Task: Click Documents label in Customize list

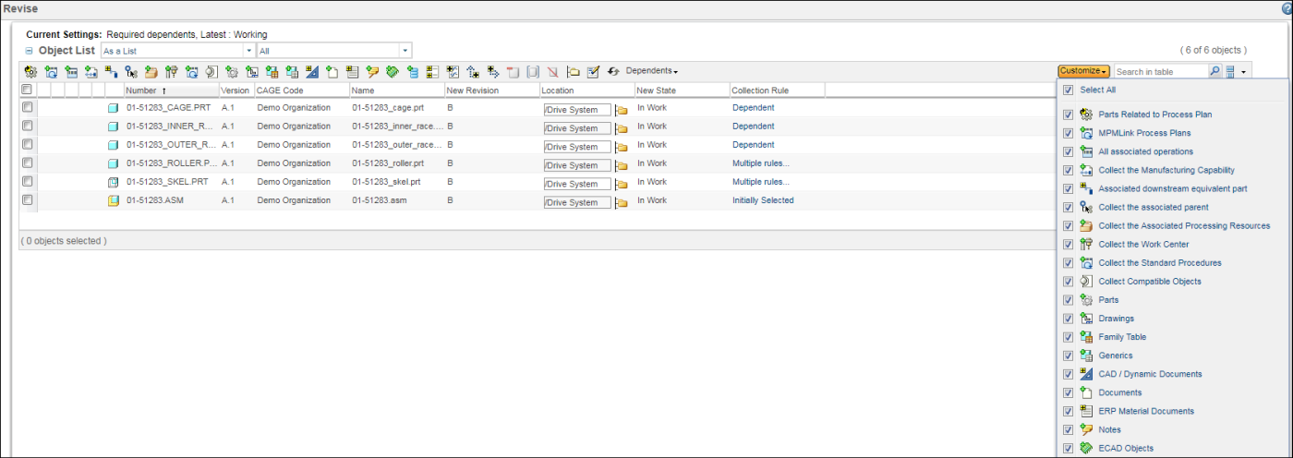Action: click(1119, 392)
